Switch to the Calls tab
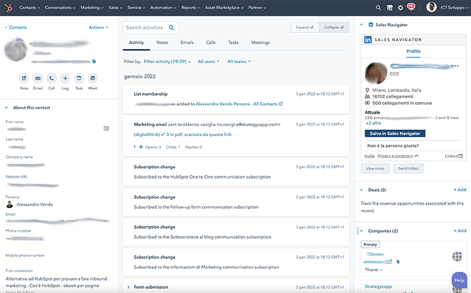This screenshot has width=471, height=293. tap(211, 42)
